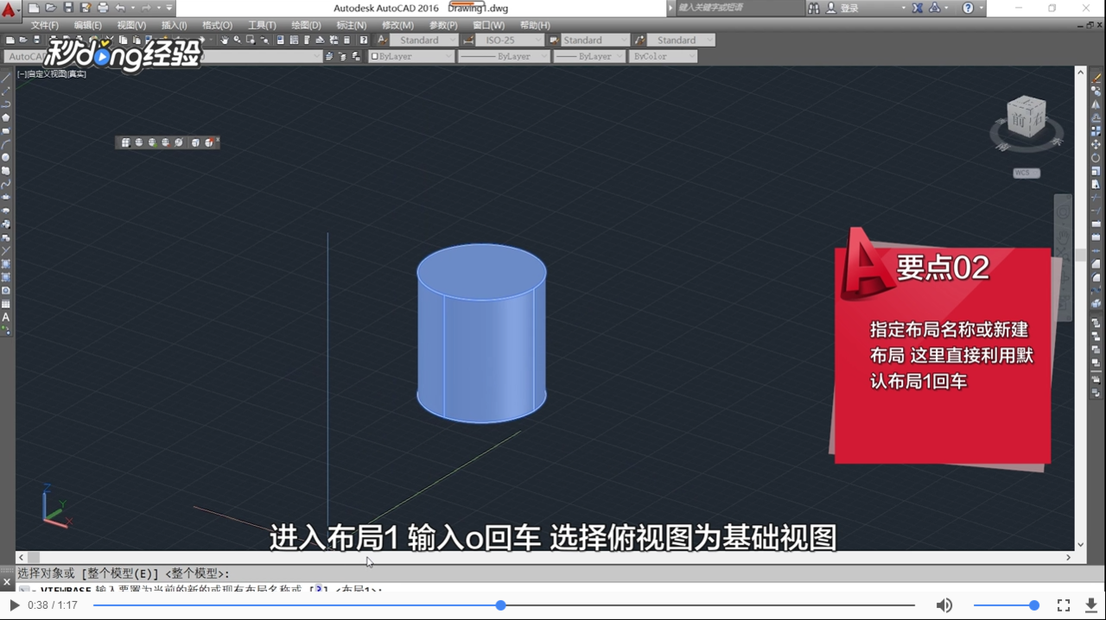
Task: Open the table style Standard dropdown
Action: point(595,40)
